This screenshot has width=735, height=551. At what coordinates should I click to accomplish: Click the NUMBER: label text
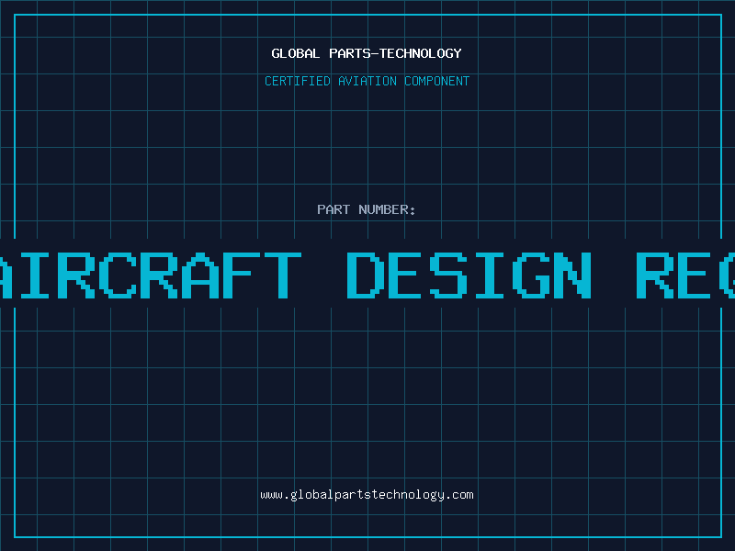point(387,209)
